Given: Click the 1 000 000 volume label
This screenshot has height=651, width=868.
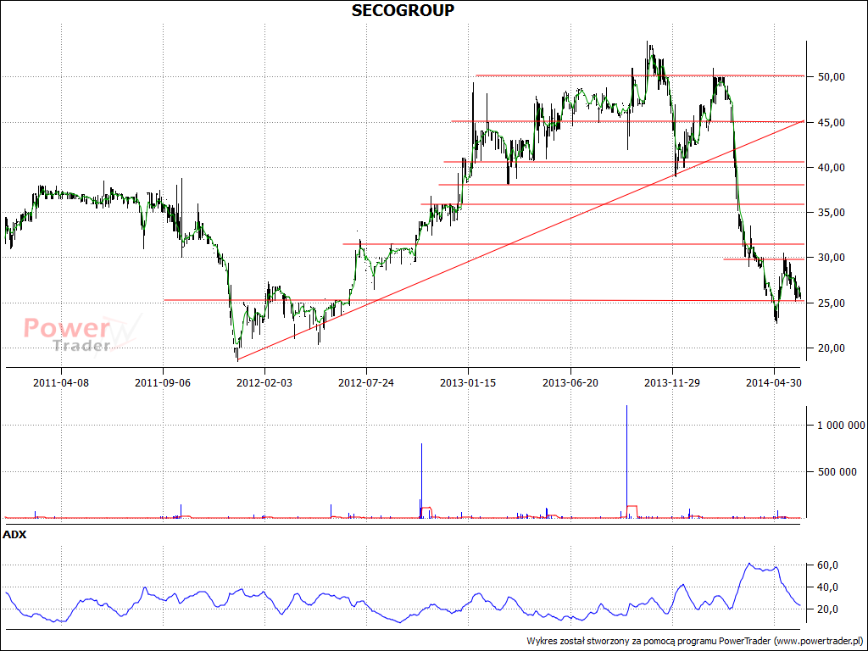Looking at the screenshot, I should coord(840,426).
